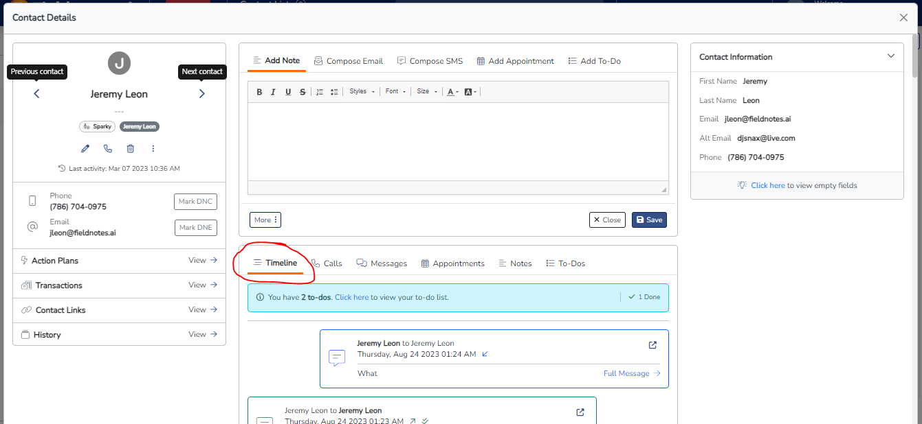
Task: Open the Size dropdown
Action: 426,92
